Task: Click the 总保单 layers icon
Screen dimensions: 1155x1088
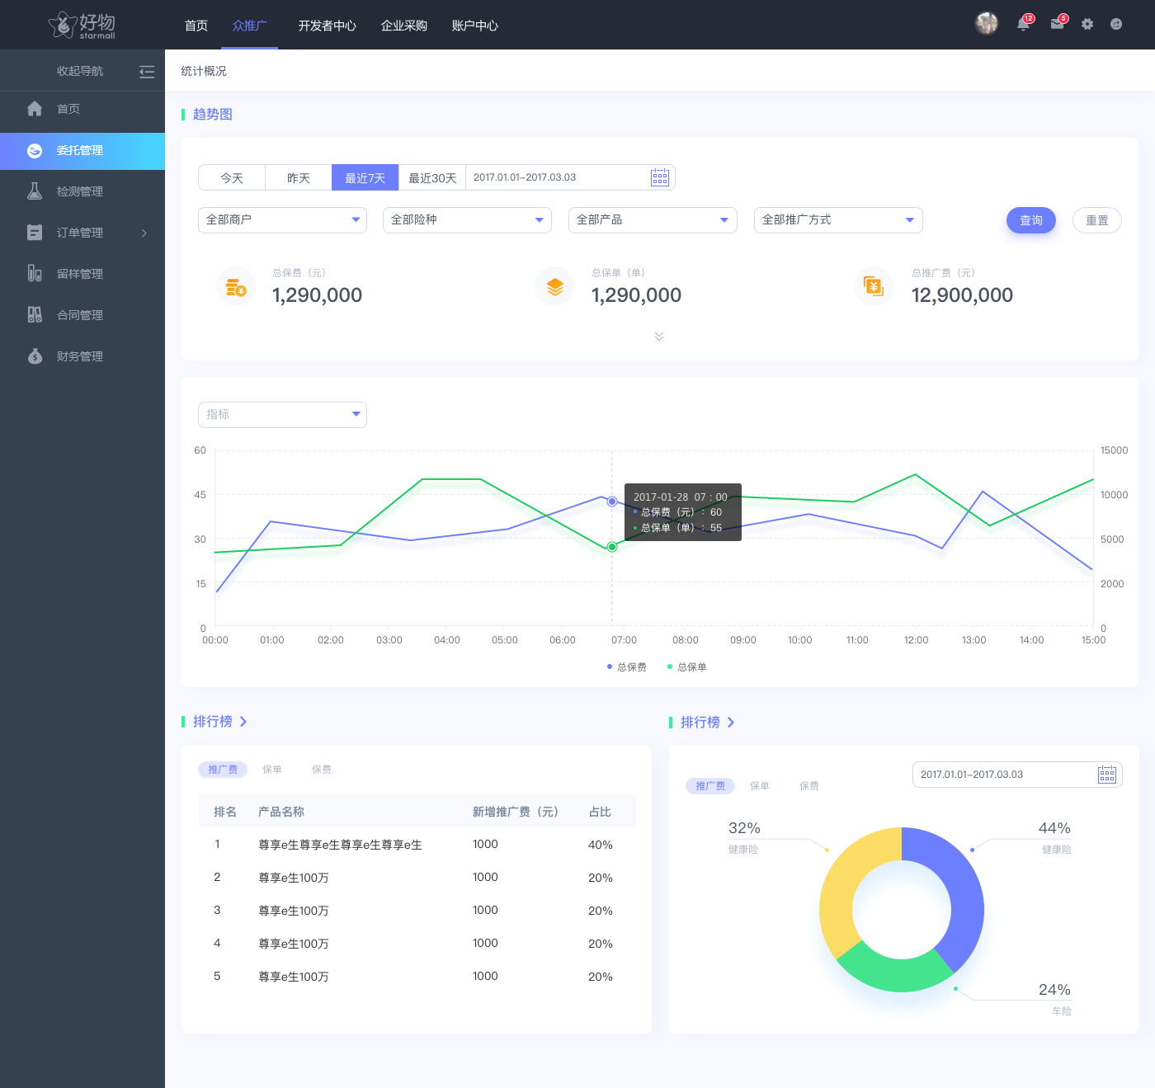Action: (x=554, y=287)
